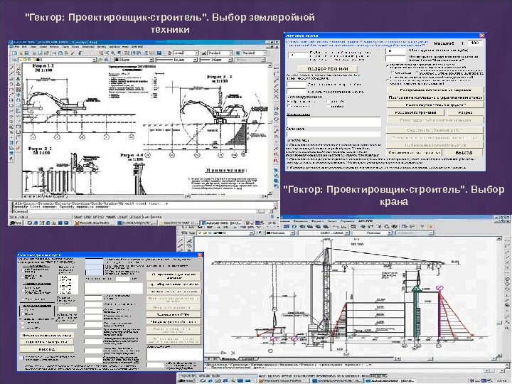Select Erase tool in top AutoCAD modify toolbar

(x=18, y=69)
